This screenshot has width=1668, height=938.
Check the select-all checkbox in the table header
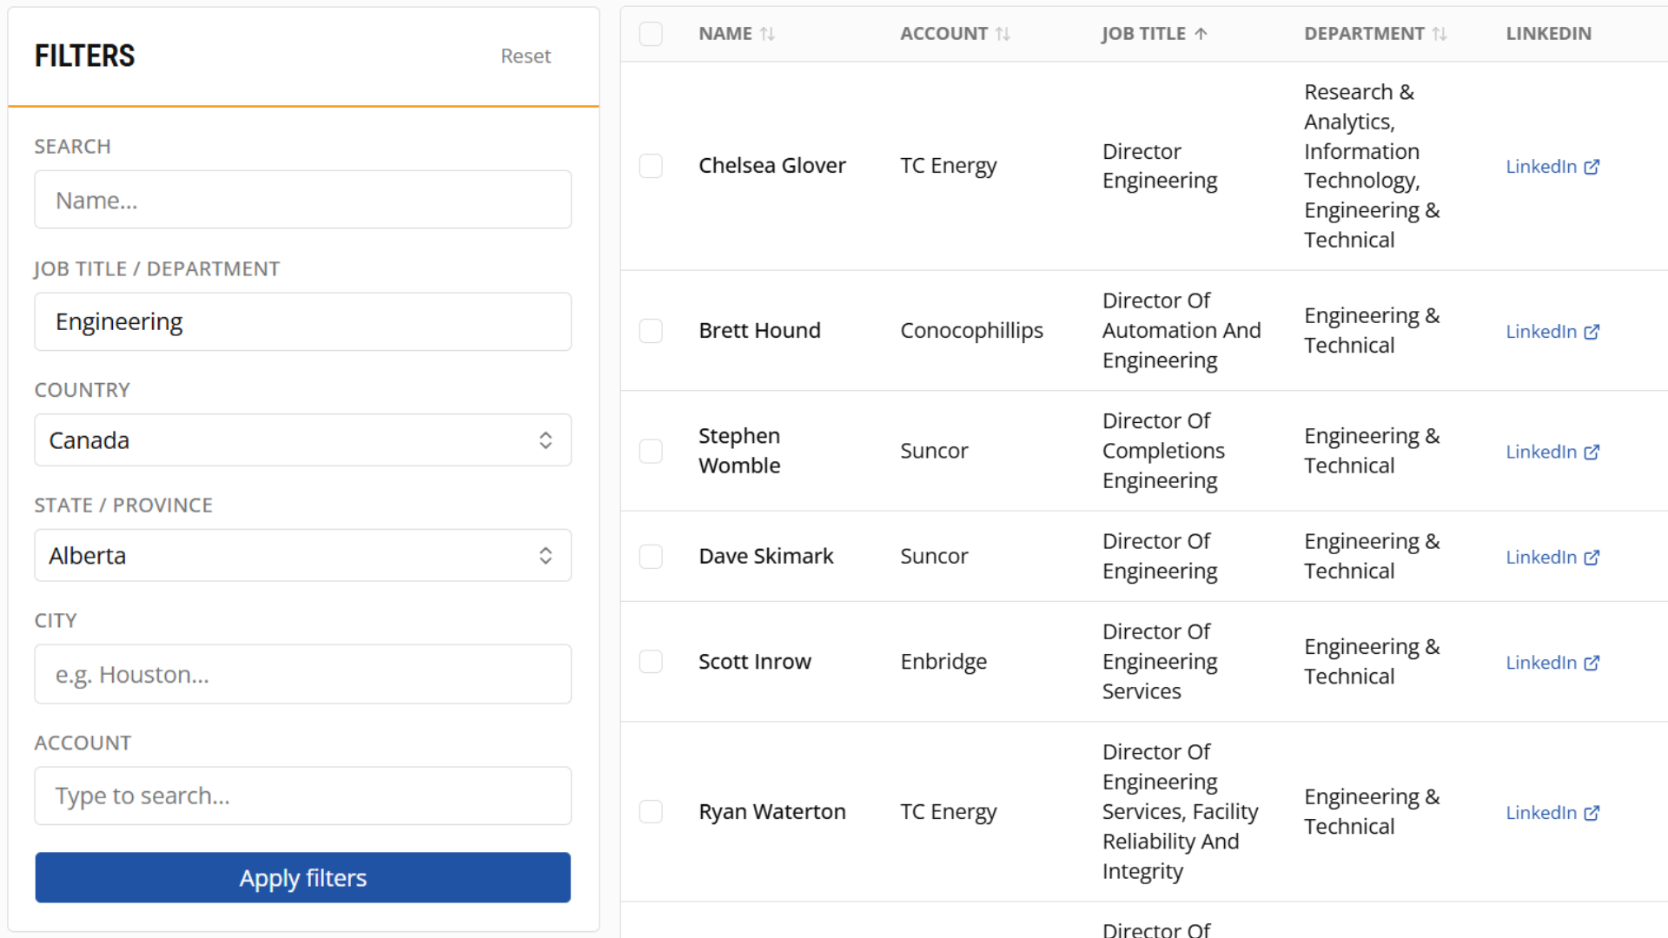coord(651,34)
